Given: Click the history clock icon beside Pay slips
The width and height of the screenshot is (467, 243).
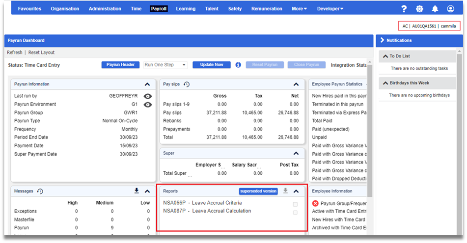Looking at the screenshot, I should (x=187, y=84).
